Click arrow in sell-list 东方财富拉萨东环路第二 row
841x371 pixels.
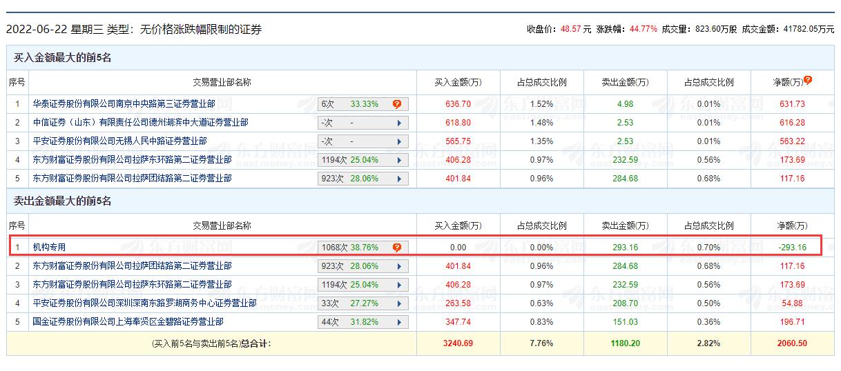[x=399, y=285]
